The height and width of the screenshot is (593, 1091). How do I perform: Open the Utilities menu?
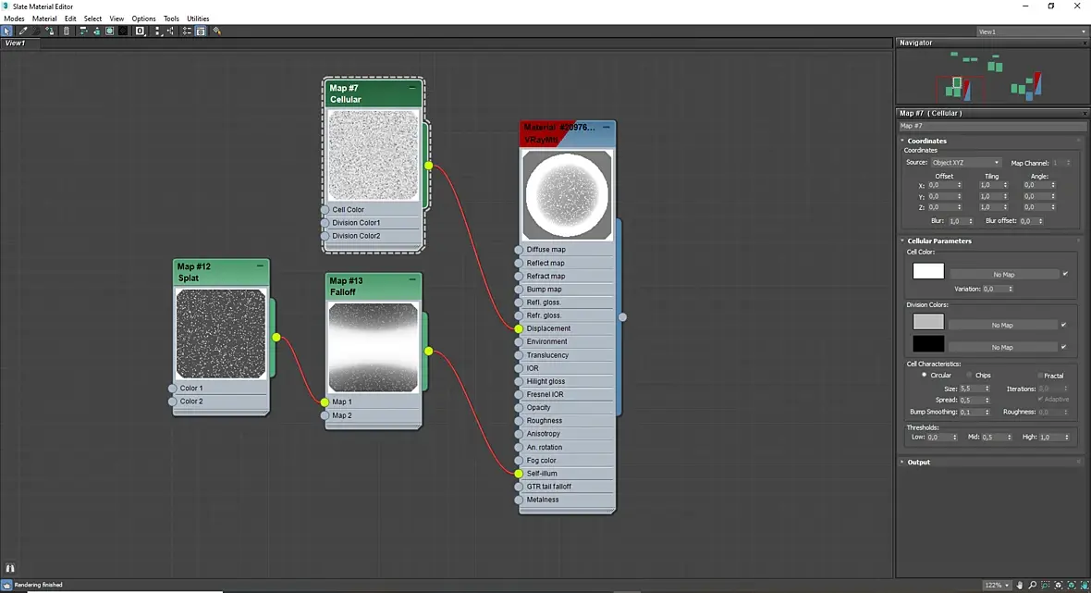pos(198,19)
